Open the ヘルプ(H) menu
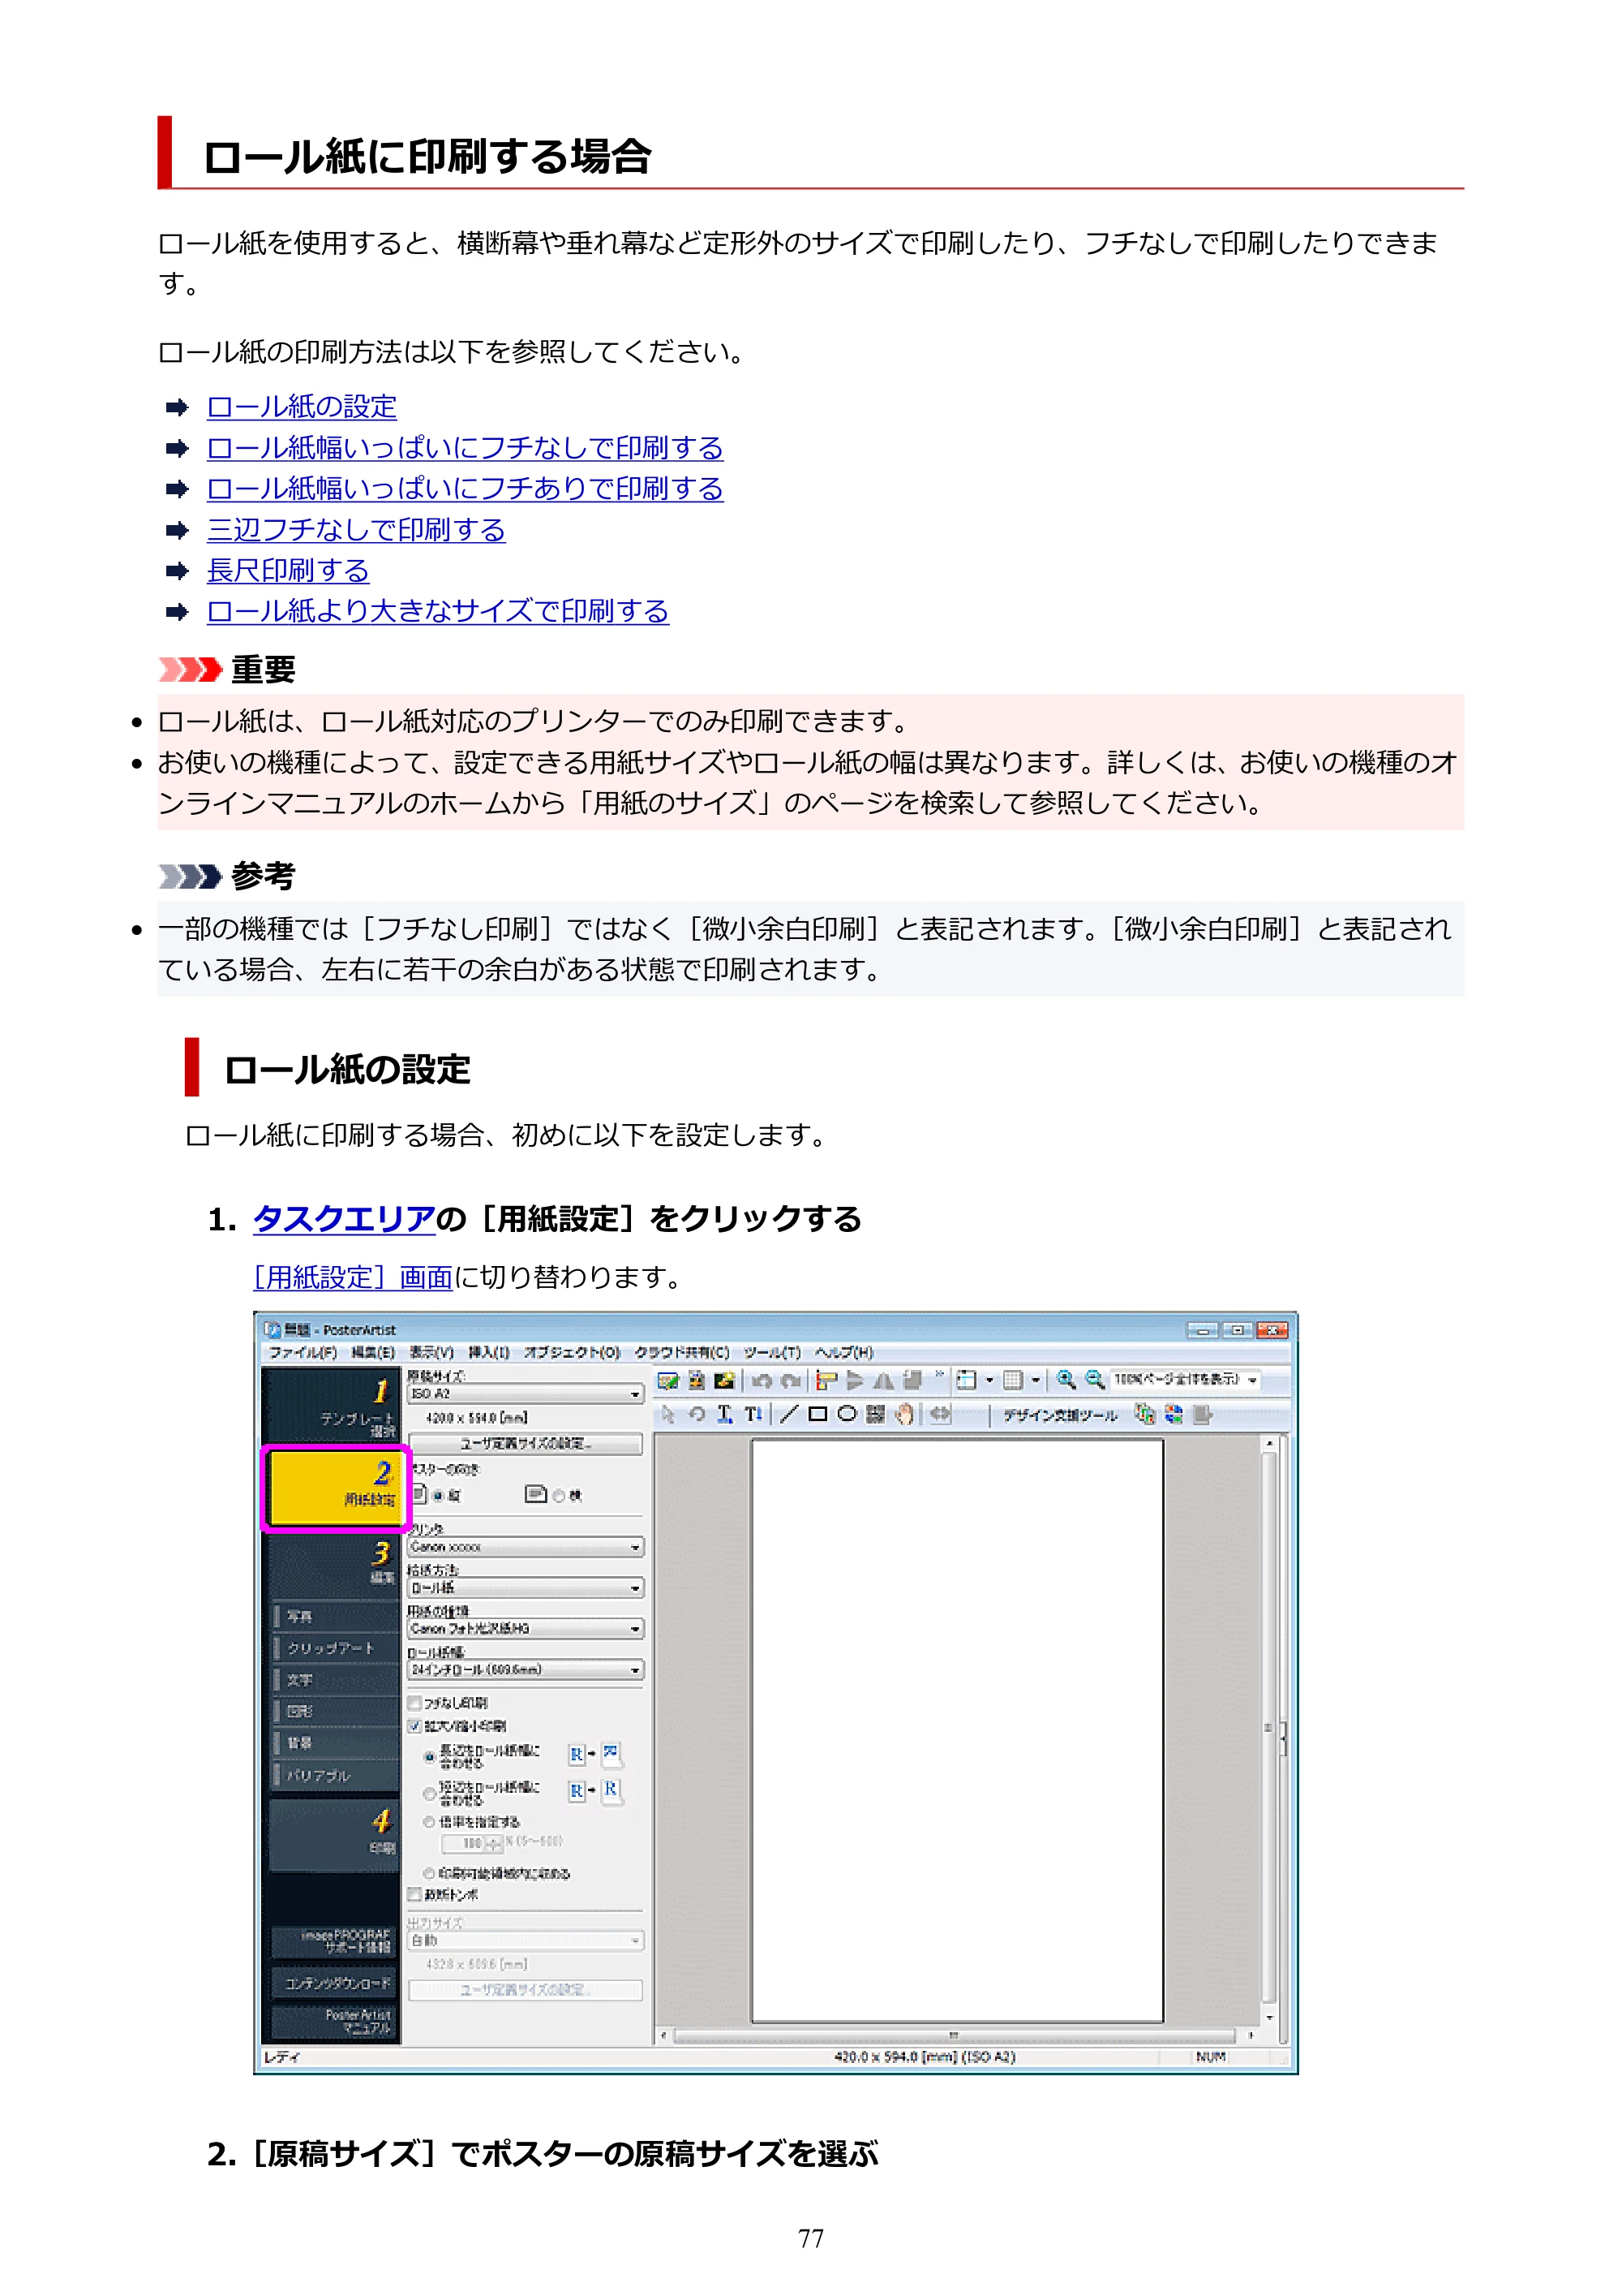1622x2296 pixels. click(x=843, y=1352)
